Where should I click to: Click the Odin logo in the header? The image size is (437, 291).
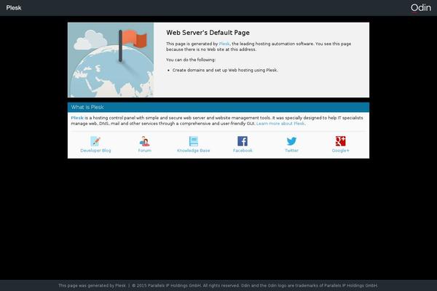tap(420, 7)
